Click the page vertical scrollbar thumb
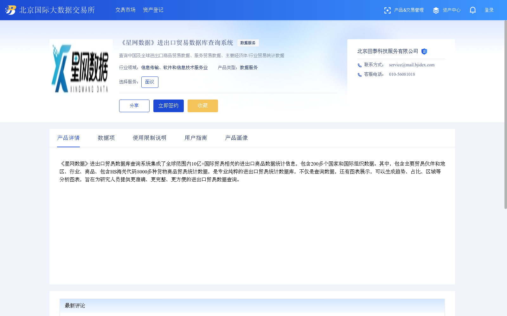 tap(505, 114)
